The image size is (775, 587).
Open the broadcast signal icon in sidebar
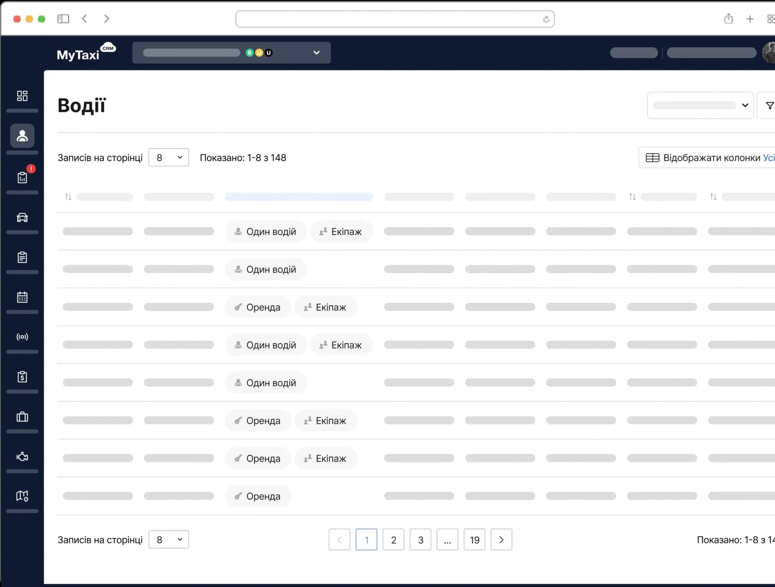pyautogui.click(x=22, y=337)
